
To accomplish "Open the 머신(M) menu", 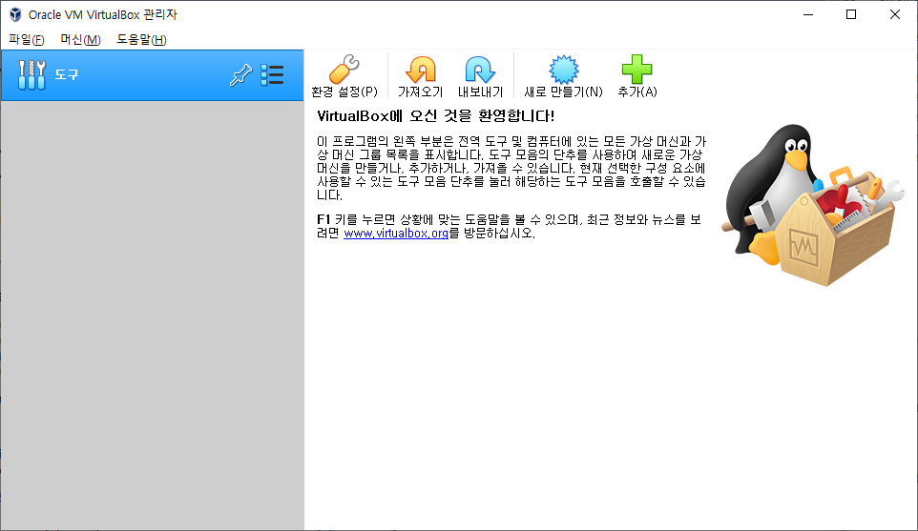I will (x=80, y=39).
